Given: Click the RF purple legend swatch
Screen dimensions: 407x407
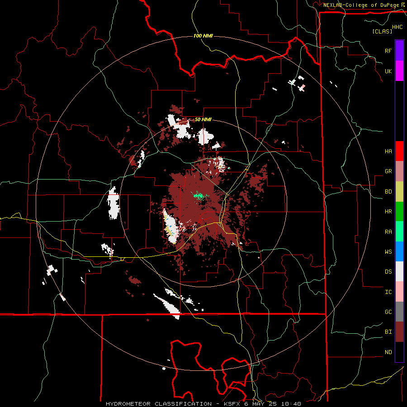Looking at the screenshot, I should pos(399,51).
